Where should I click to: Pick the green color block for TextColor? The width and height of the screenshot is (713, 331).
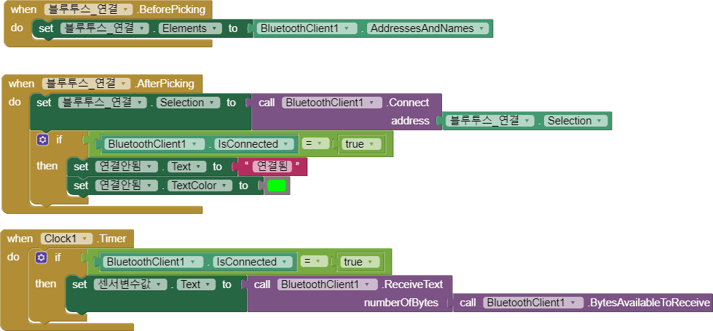click(x=277, y=186)
